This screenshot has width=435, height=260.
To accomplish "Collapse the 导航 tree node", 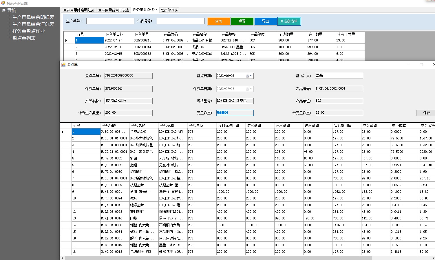I will click(x=4, y=10).
